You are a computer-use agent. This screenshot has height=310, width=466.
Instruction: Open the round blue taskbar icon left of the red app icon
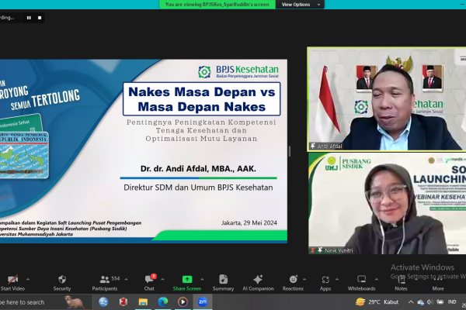(103, 302)
